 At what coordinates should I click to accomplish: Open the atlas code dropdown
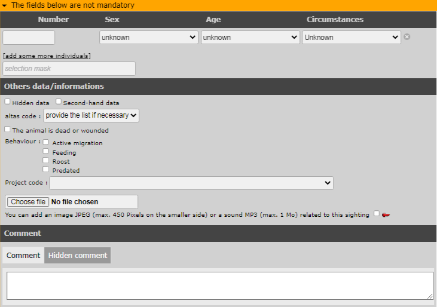point(91,115)
